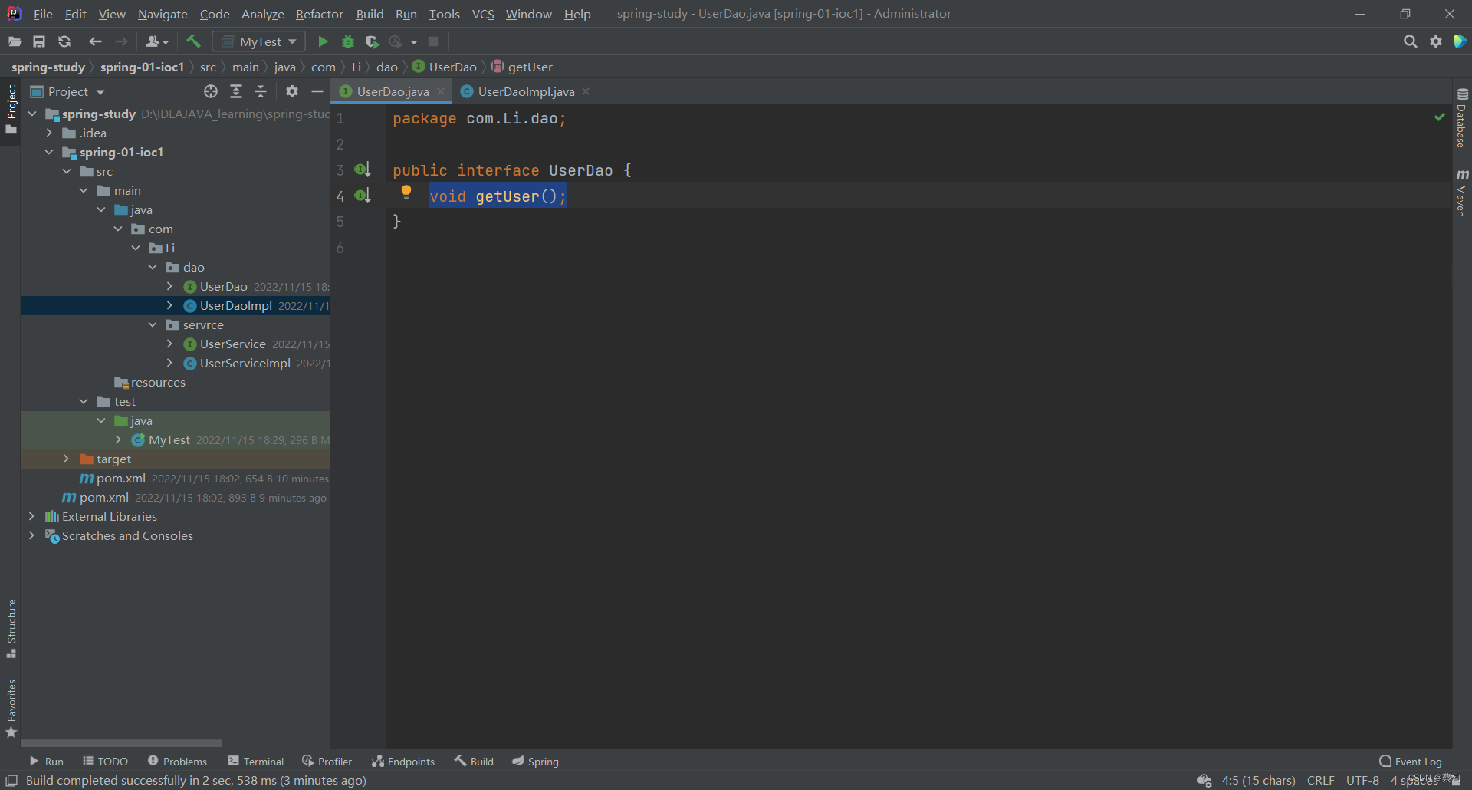Open the Database side panel
1472x790 pixels.
point(1461,118)
